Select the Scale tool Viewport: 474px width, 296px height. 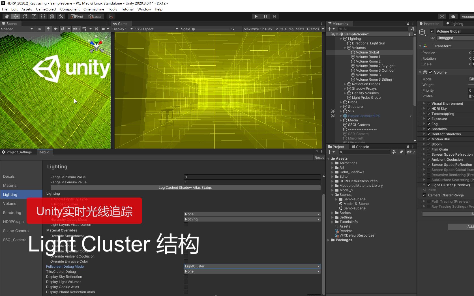[x=34, y=16]
